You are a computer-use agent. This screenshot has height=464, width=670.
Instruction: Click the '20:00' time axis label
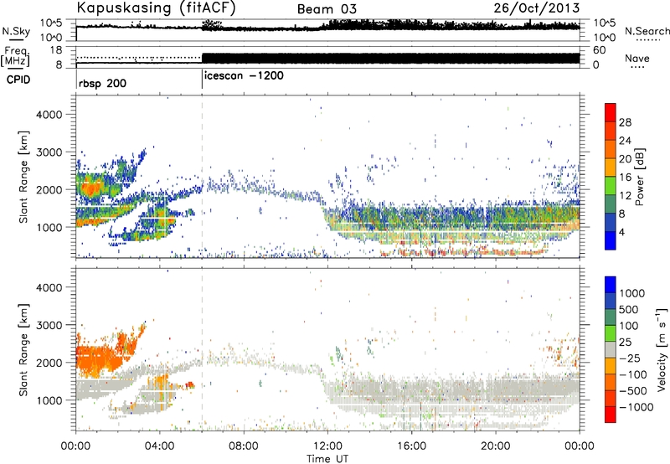click(x=495, y=446)
